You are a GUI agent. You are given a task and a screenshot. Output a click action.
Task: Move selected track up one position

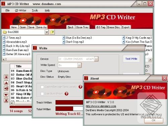tap(6, 83)
